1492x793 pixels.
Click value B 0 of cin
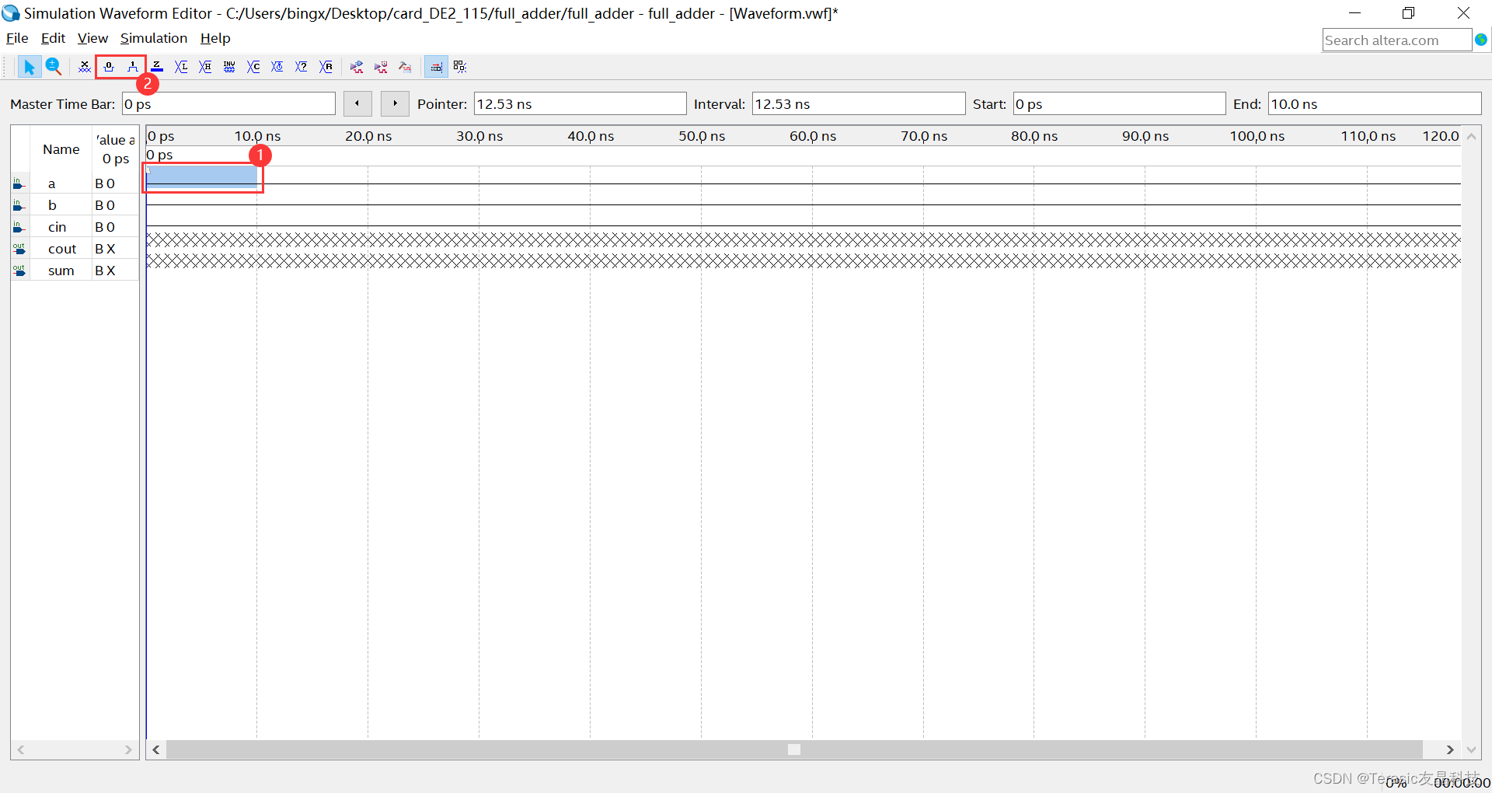105,227
